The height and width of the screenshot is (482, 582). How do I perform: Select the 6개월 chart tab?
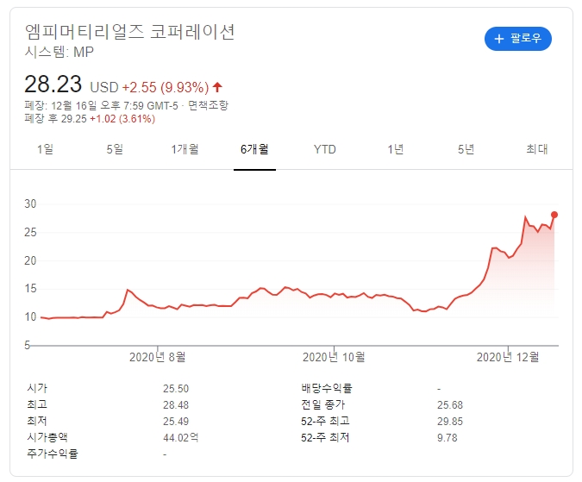(x=254, y=149)
